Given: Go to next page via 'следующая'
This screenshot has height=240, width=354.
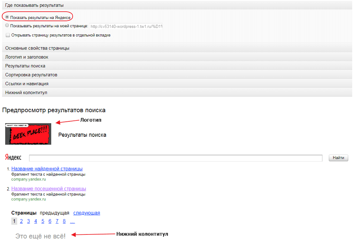Looking at the screenshot, I should pyautogui.click(x=86, y=213).
